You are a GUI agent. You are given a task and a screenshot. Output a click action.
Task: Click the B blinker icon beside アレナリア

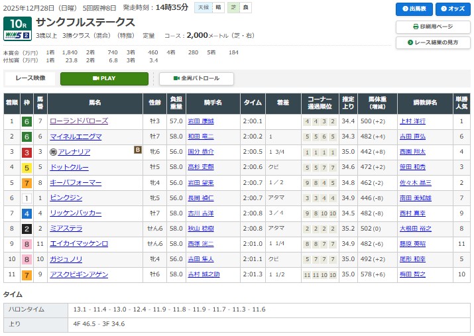[x=137, y=150]
